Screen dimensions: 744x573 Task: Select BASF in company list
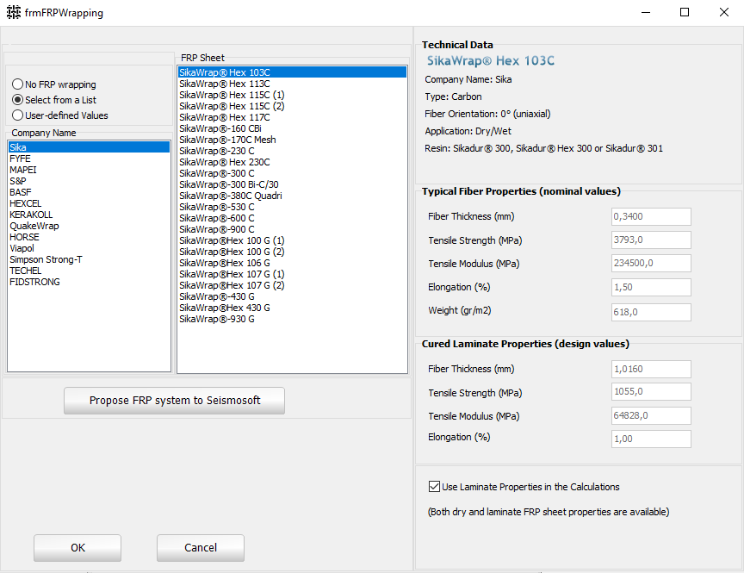coord(89,192)
